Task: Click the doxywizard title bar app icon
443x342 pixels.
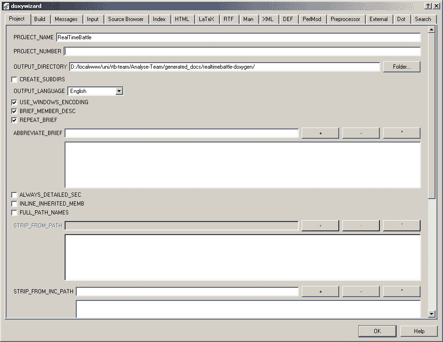Action: click(x=6, y=6)
